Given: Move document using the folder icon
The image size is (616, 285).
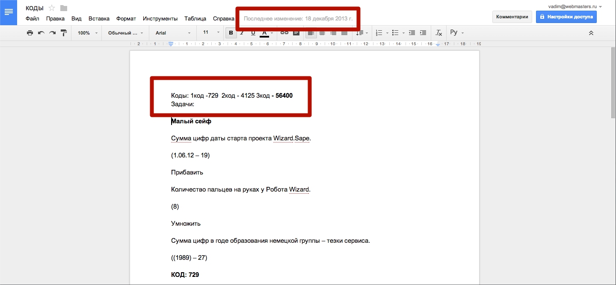Looking at the screenshot, I should click(x=64, y=8).
